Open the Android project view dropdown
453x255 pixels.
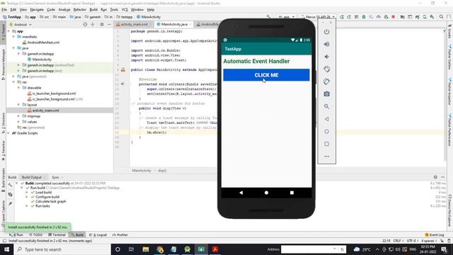[21, 25]
